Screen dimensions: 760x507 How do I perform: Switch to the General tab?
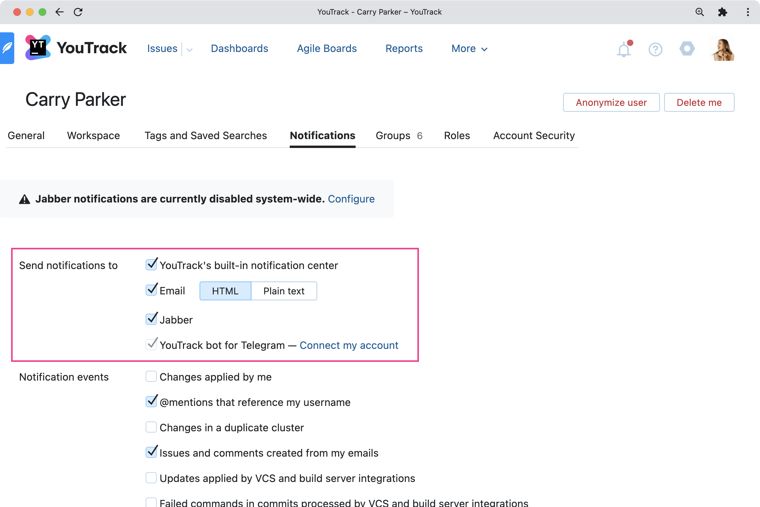coord(26,136)
